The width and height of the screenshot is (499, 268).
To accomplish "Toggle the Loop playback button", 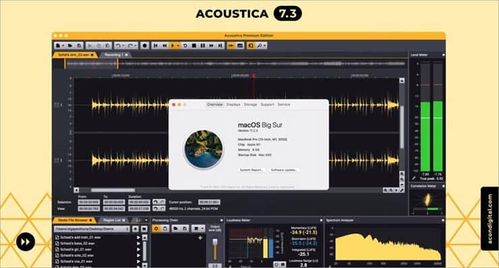I will pyautogui.click(x=185, y=46).
